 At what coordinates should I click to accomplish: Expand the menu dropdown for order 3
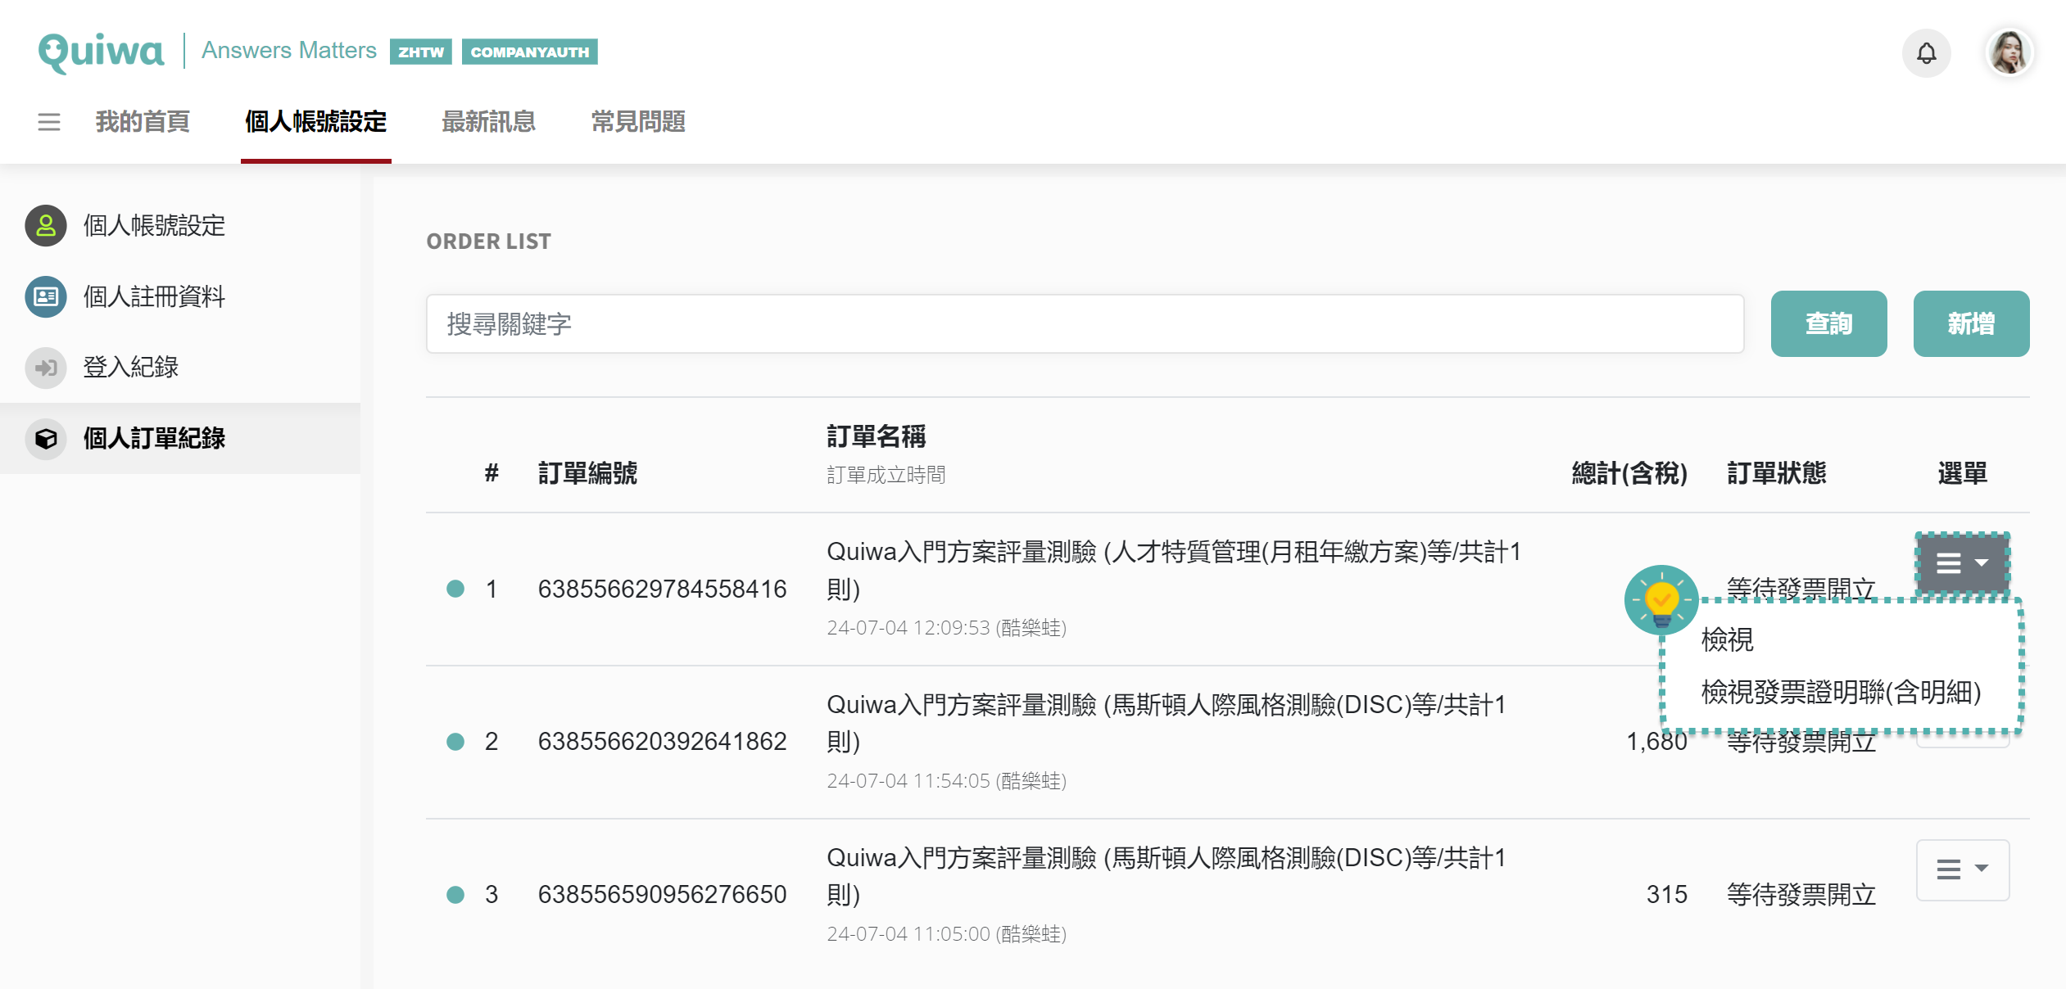click(x=1962, y=869)
